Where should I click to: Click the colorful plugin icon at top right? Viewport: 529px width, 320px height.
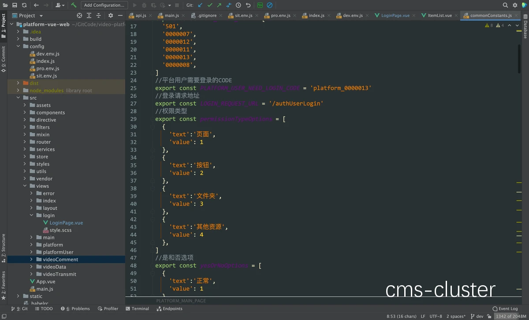pos(524,5)
